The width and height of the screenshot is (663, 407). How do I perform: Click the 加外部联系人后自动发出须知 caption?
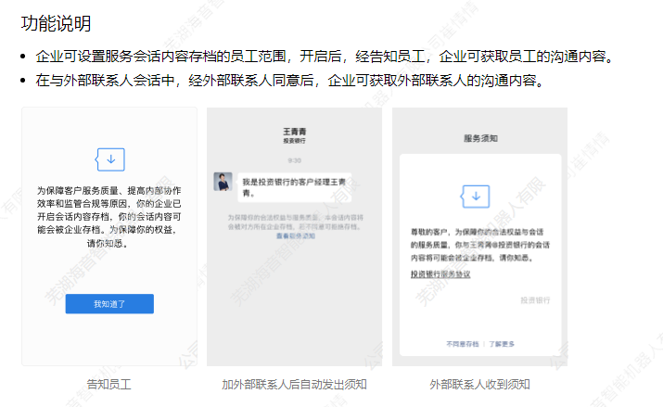pyautogui.click(x=294, y=384)
